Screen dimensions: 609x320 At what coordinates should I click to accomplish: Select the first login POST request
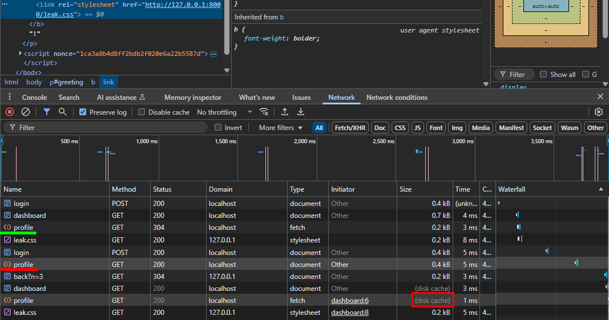point(248,204)
